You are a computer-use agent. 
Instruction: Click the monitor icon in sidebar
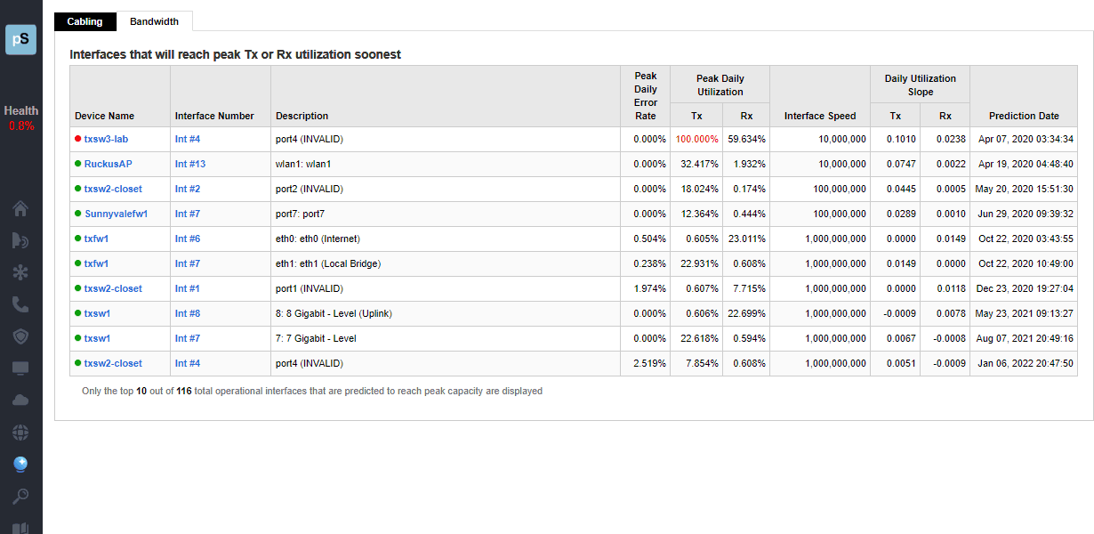point(20,368)
